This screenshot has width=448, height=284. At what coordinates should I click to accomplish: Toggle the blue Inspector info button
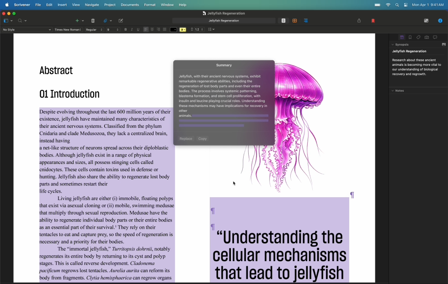[x=440, y=21]
